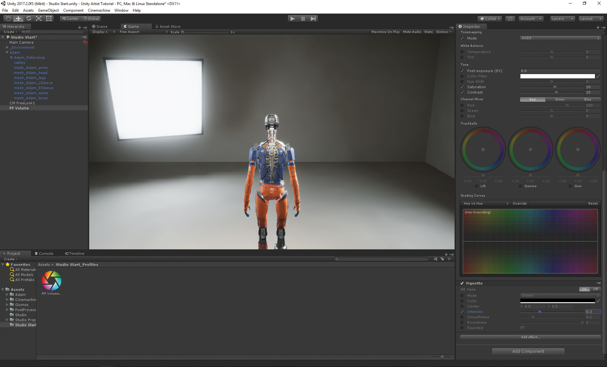Select the Hand tool in toolbar

click(8, 19)
